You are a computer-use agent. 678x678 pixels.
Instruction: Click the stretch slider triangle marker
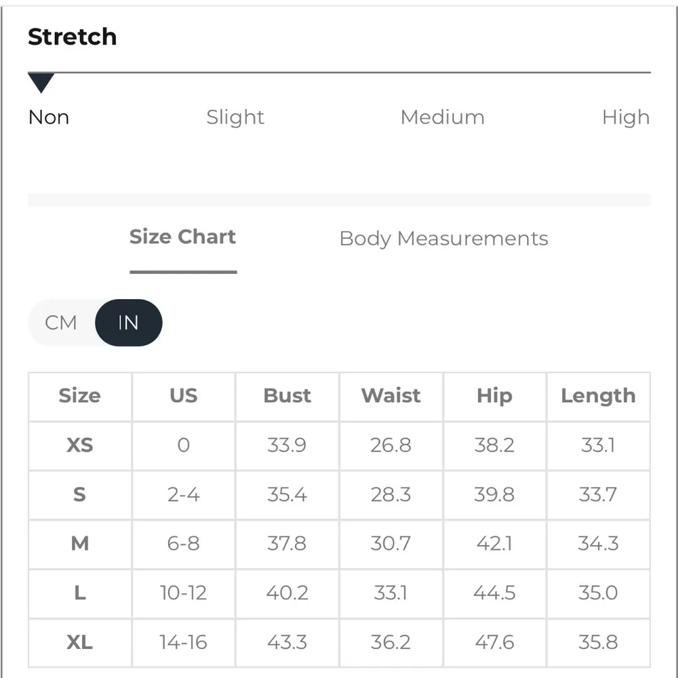click(41, 83)
